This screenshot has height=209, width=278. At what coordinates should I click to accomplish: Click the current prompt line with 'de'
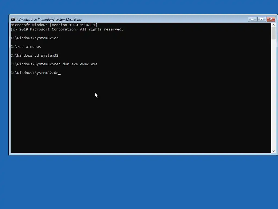(36, 73)
